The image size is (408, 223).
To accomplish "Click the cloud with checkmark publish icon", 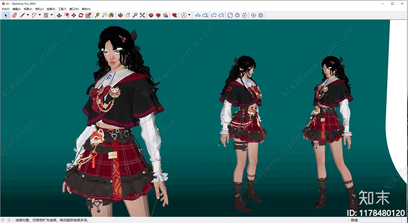I will tap(214, 15).
